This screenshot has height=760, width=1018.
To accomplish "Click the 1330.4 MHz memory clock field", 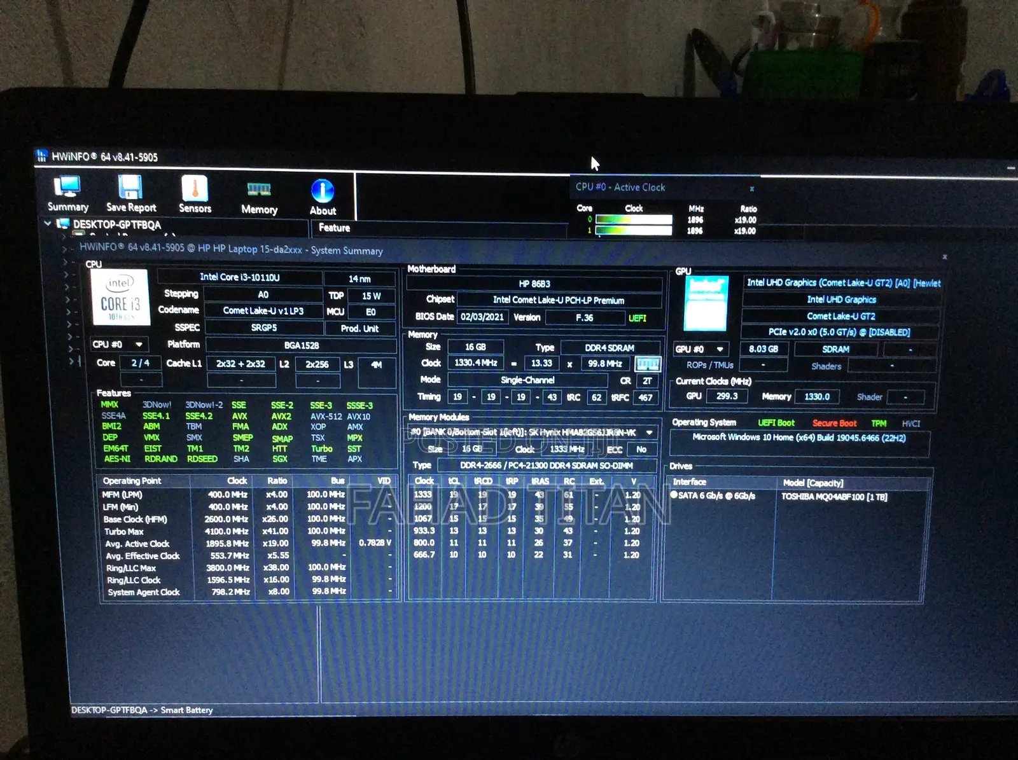I will click(x=475, y=363).
